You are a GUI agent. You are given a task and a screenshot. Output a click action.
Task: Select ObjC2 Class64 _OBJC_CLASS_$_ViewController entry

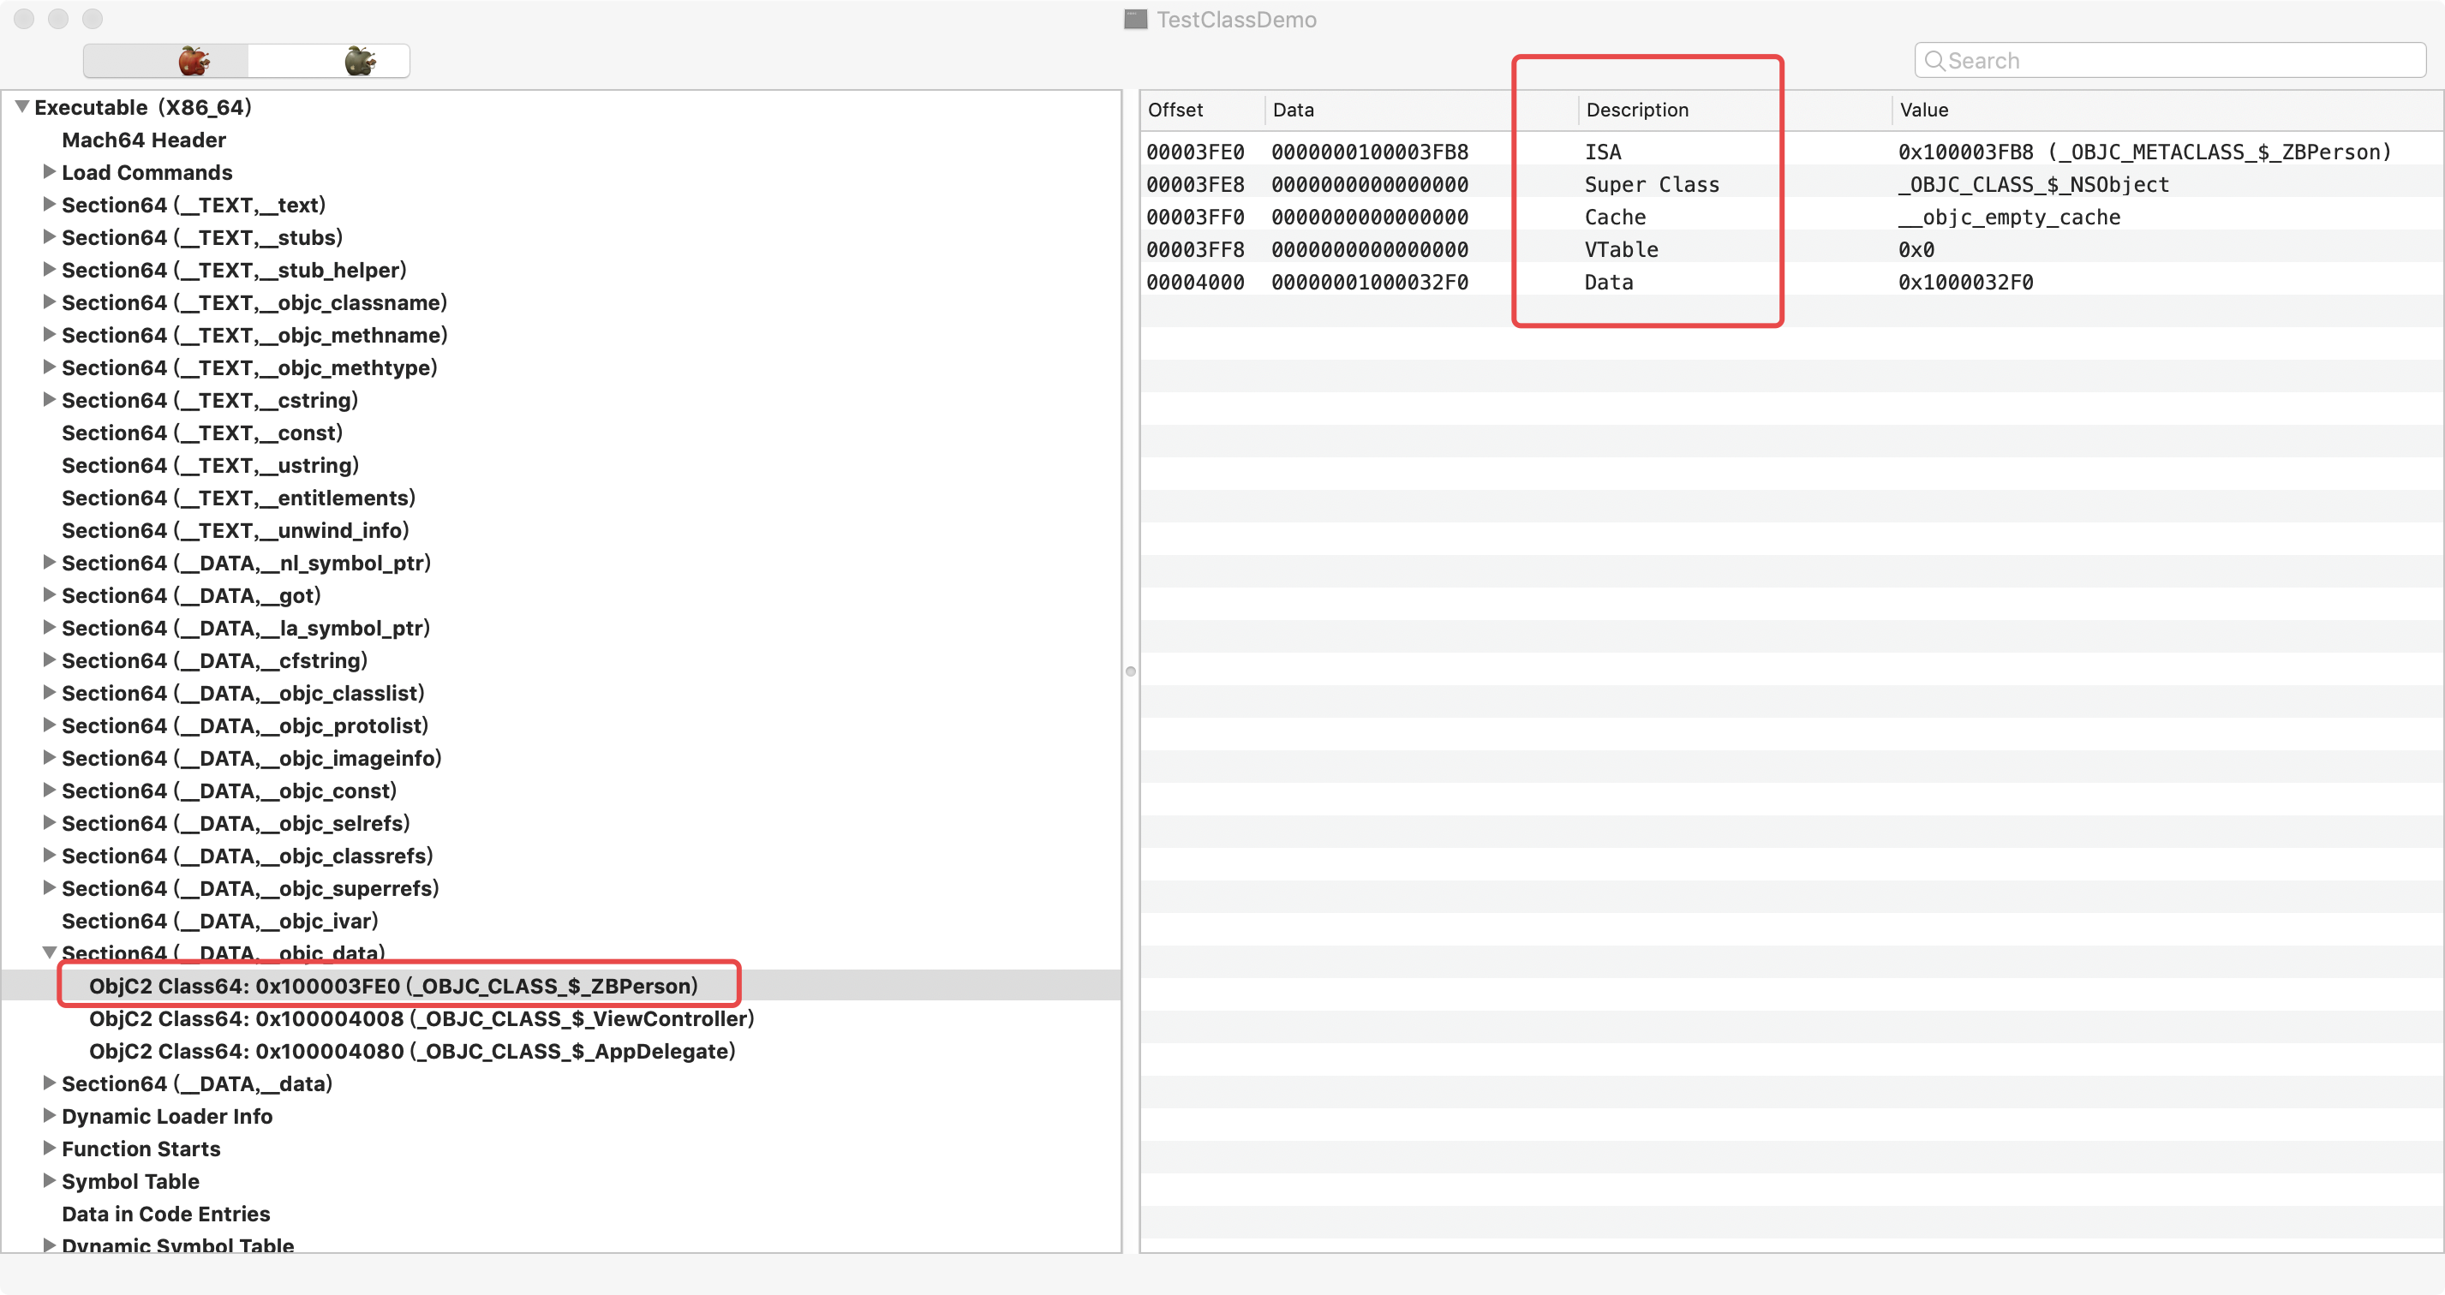click(421, 1019)
